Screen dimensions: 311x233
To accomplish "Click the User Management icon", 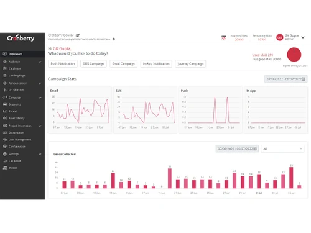I will click(x=5, y=140).
